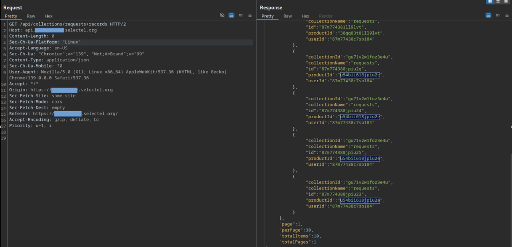Open the Pretty tab in Request
This screenshot has width=512, height=247.
coord(11,16)
